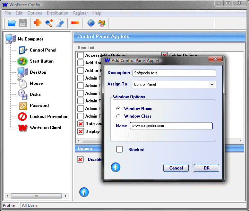Select Control Panel tree icon
Image resolution: width=249 pixels, height=211 pixels.
click(x=23, y=50)
